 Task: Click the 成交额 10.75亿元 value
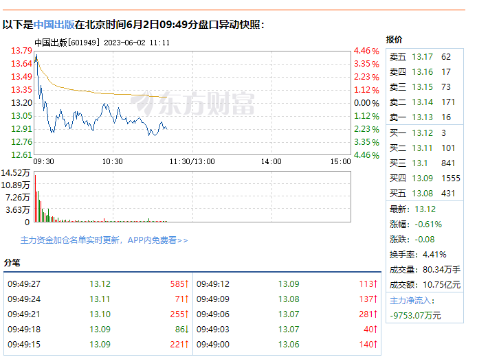click(441, 285)
